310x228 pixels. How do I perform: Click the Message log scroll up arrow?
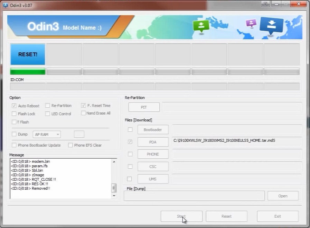click(x=114, y=162)
